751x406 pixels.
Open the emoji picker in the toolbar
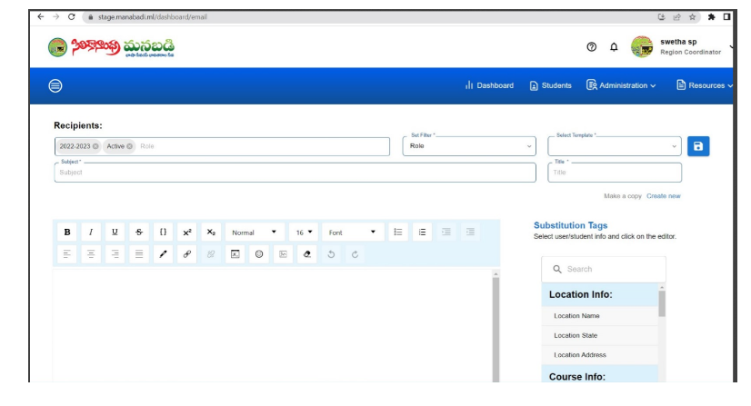pyautogui.click(x=259, y=256)
